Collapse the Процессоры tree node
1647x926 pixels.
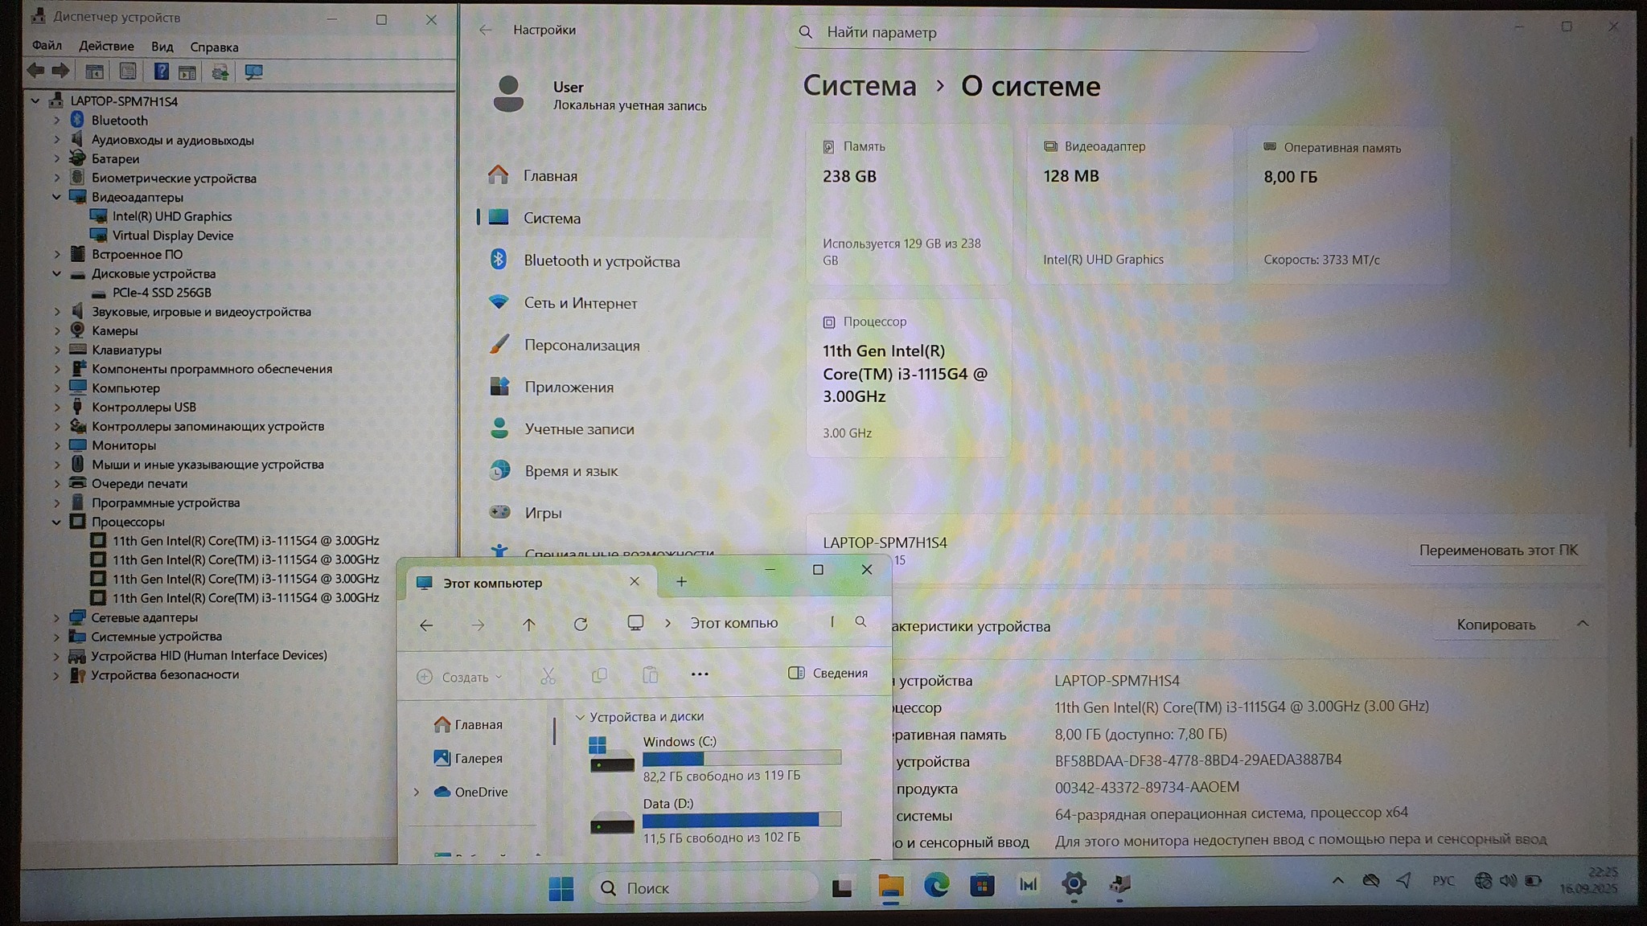point(57,522)
